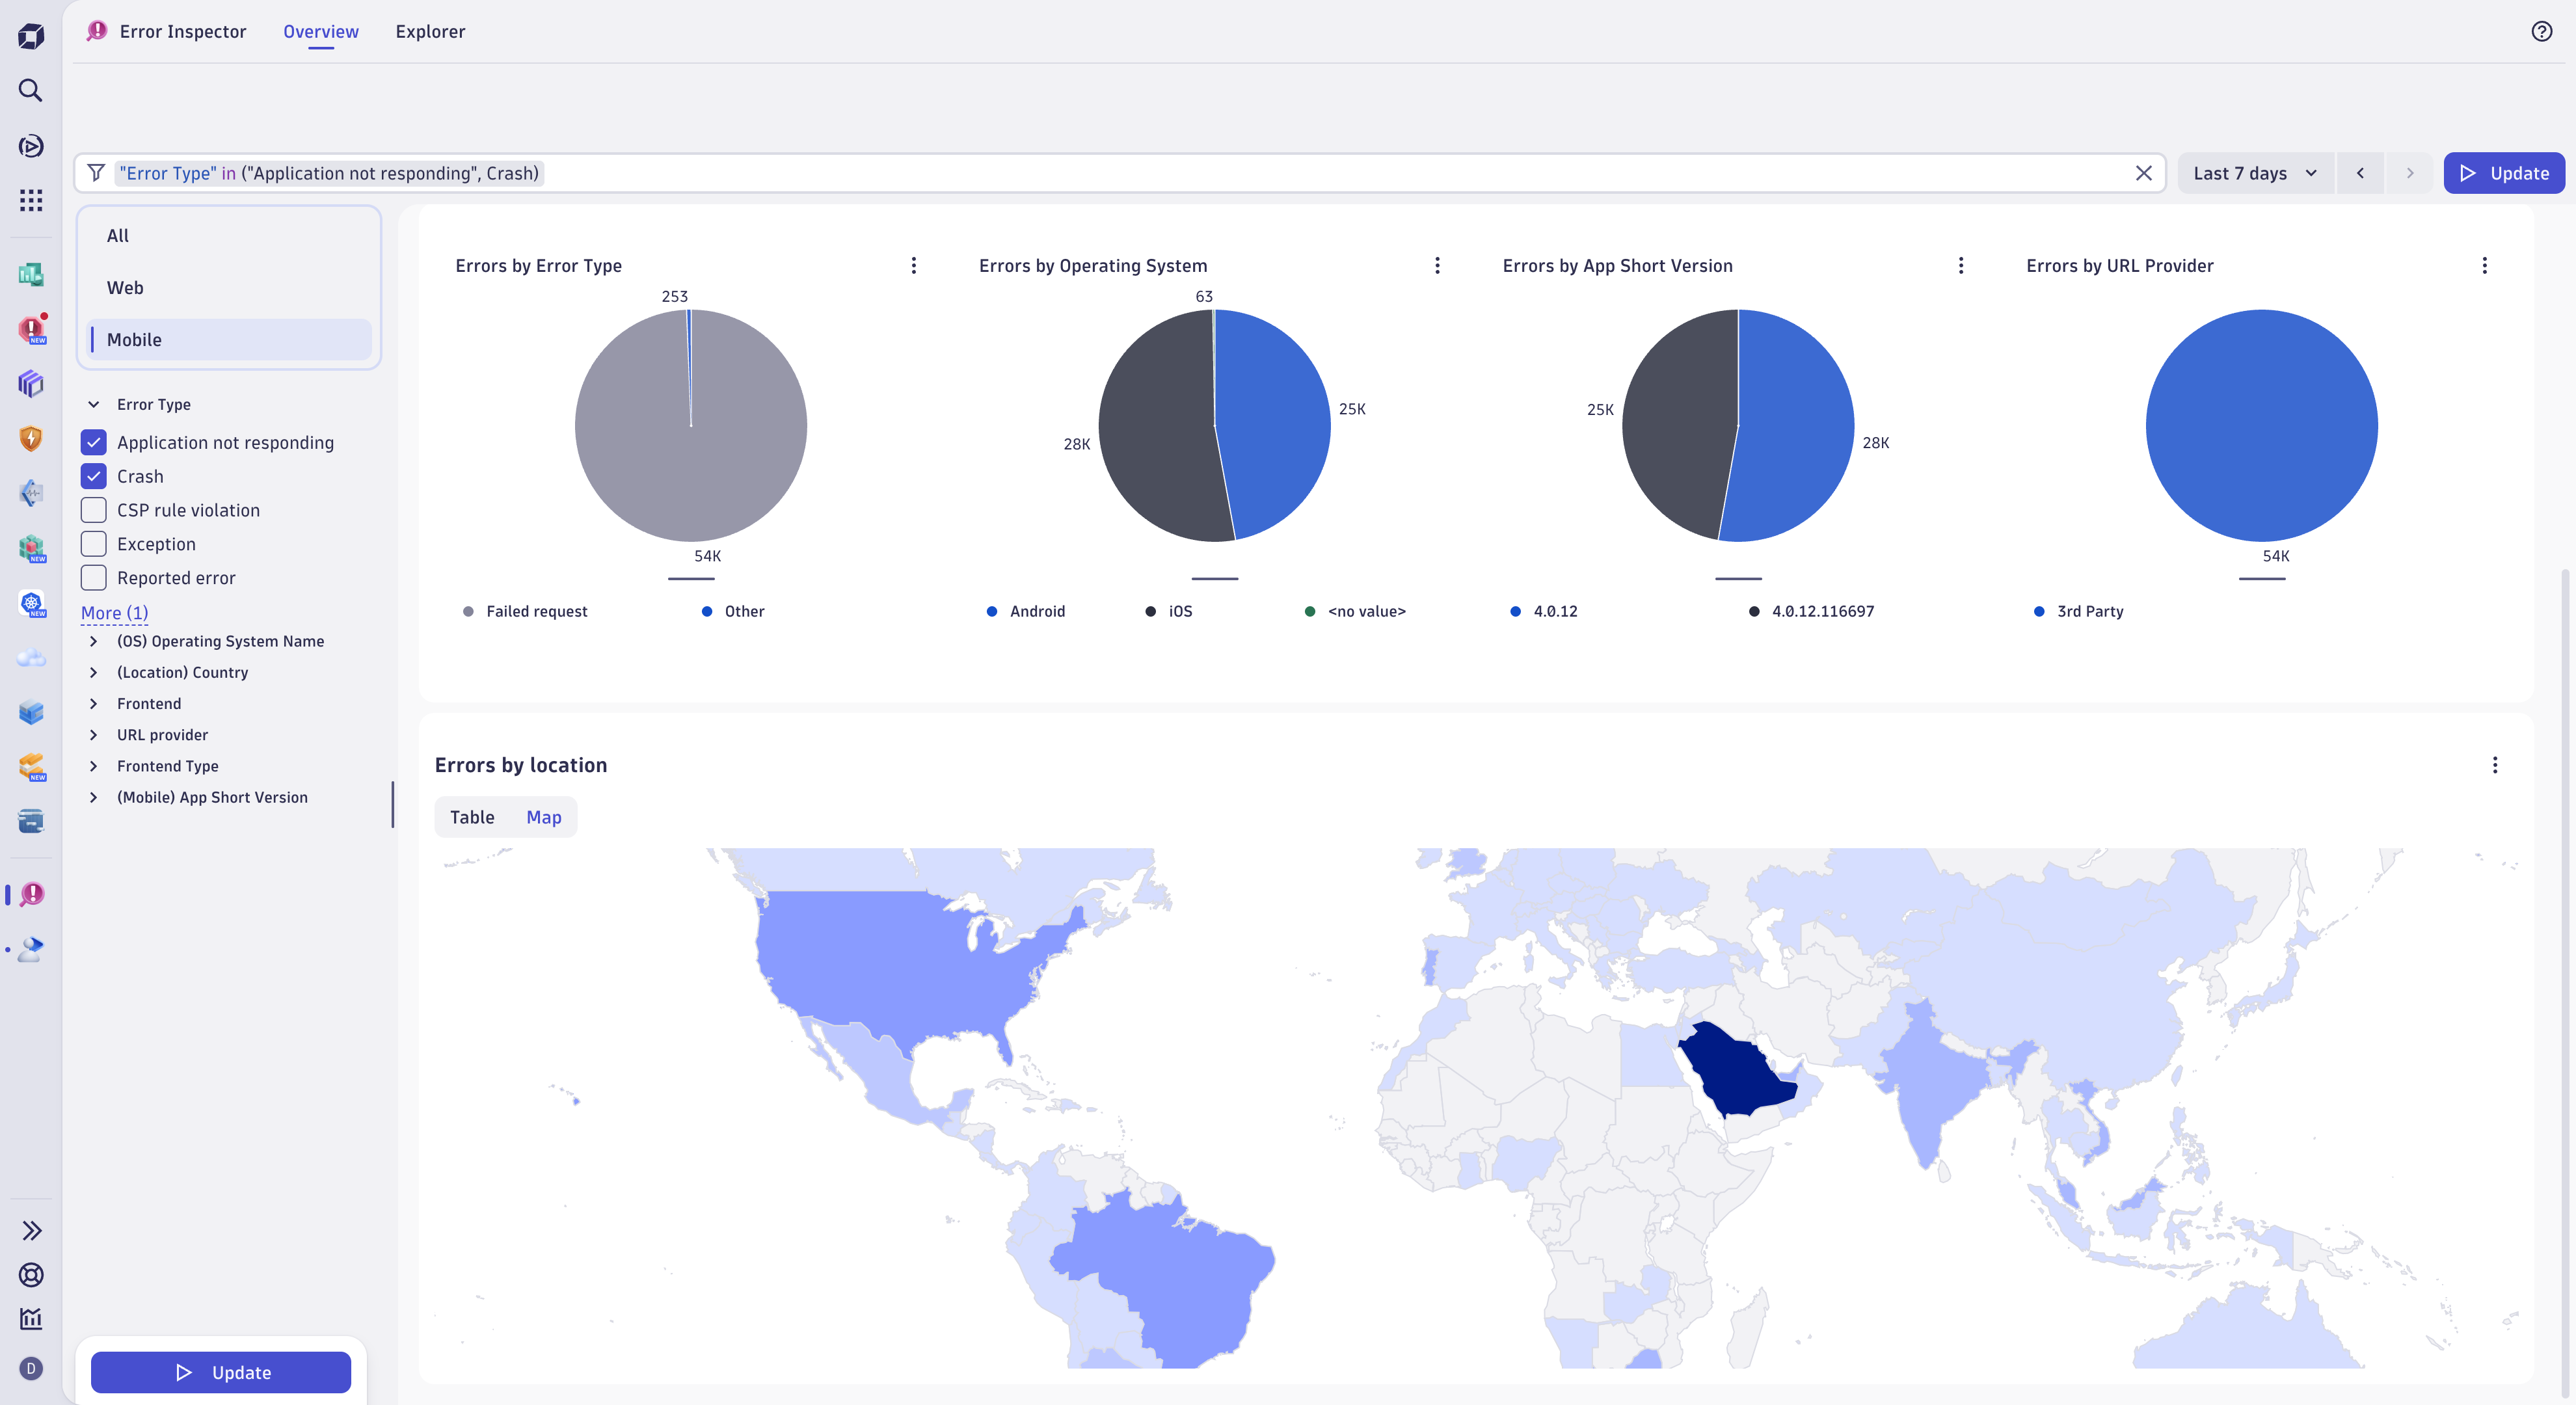Check the Exception error type checkbox
Image resolution: width=2576 pixels, height=1405 pixels.
[94, 544]
